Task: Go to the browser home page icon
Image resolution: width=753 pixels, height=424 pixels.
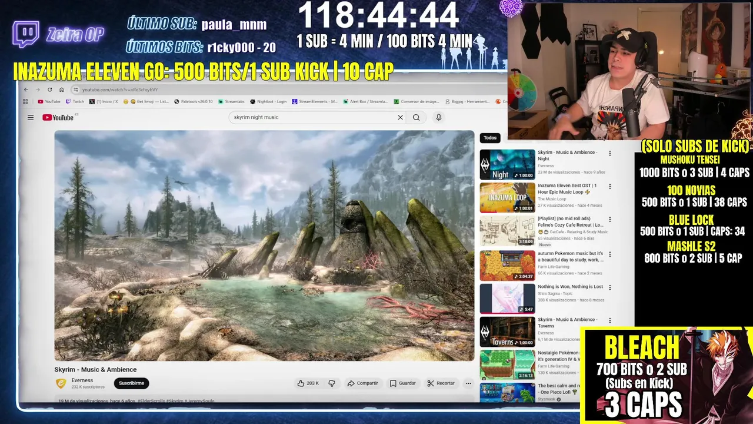Action: [61, 90]
